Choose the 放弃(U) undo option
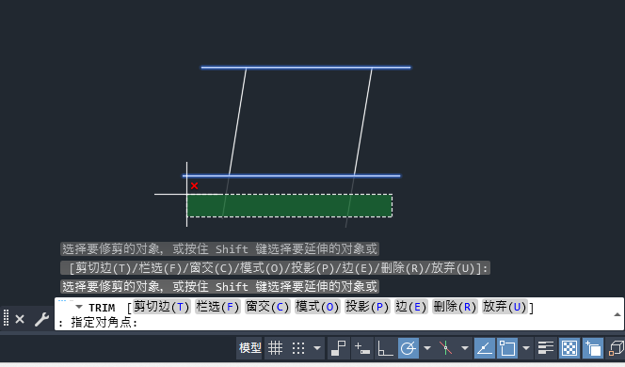Screen dimensions: 625x367 point(505,307)
